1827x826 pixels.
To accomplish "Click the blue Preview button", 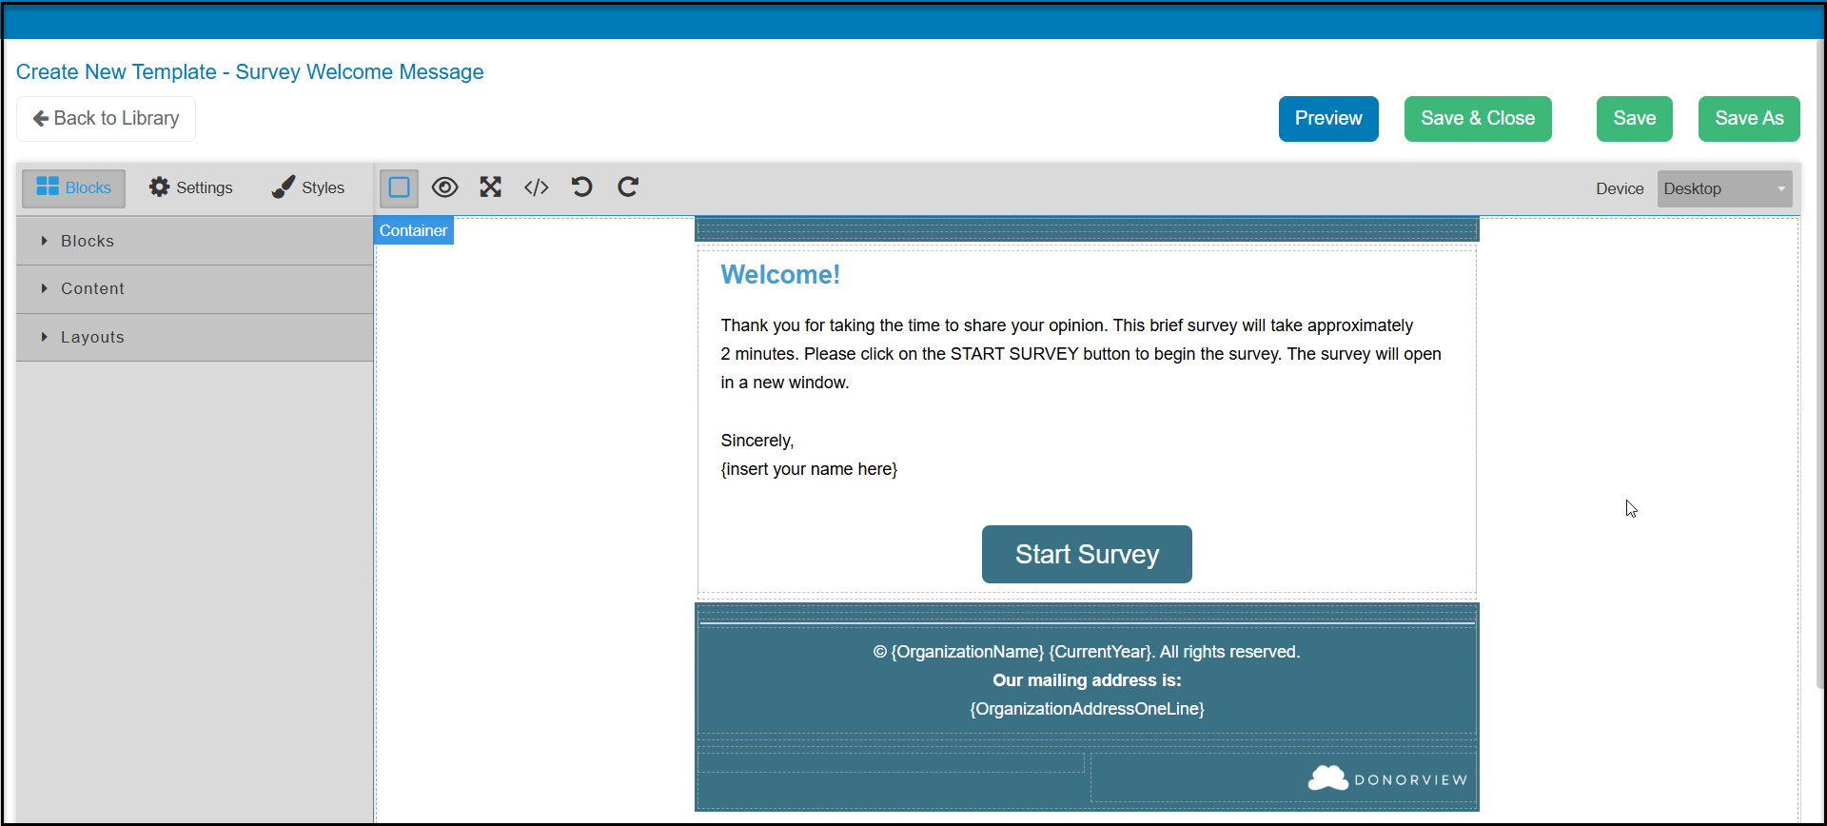I will [x=1328, y=119].
